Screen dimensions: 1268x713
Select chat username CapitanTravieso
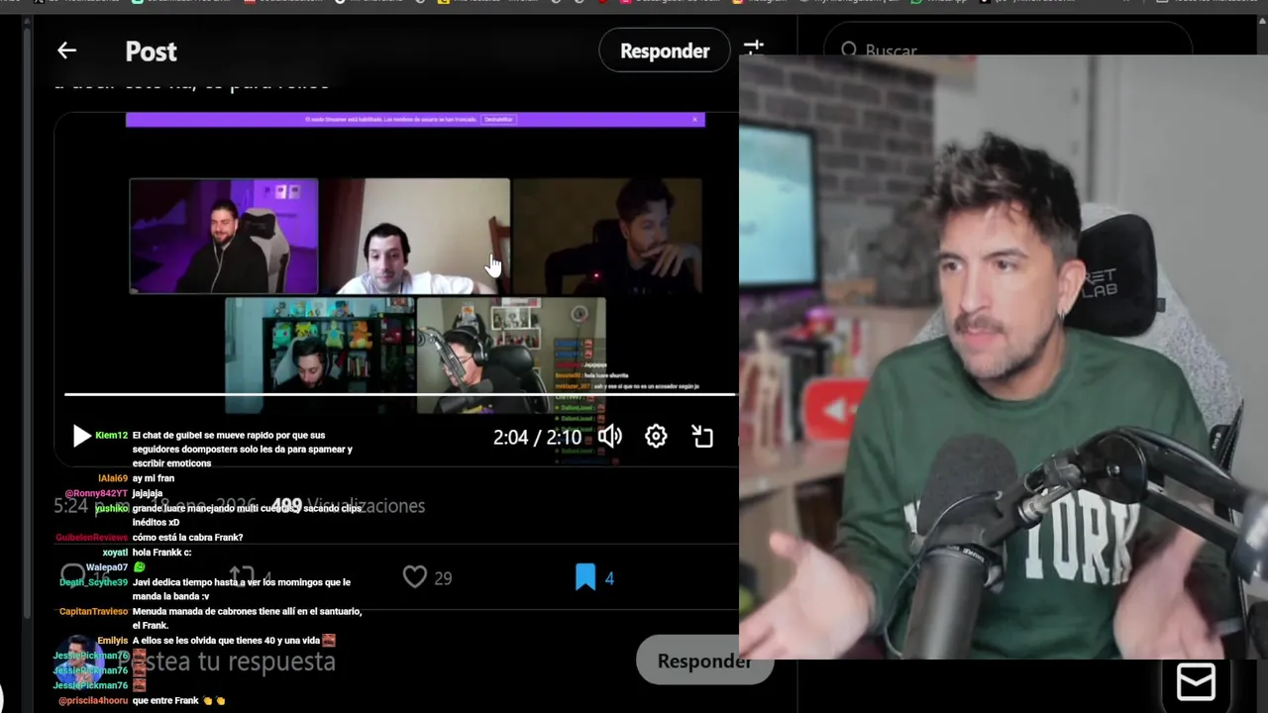93,612
